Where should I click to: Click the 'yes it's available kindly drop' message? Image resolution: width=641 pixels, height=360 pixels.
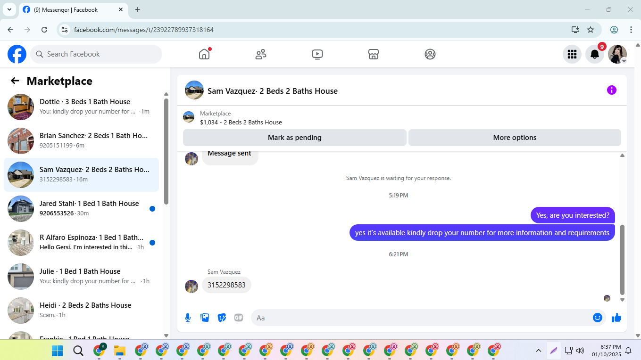point(482,232)
